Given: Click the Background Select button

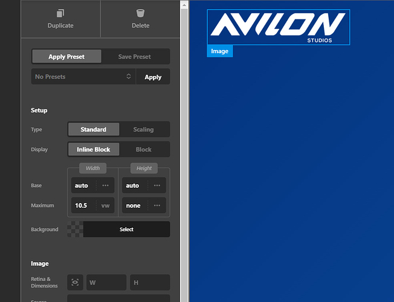Looking at the screenshot, I should click(x=127, y=229).
